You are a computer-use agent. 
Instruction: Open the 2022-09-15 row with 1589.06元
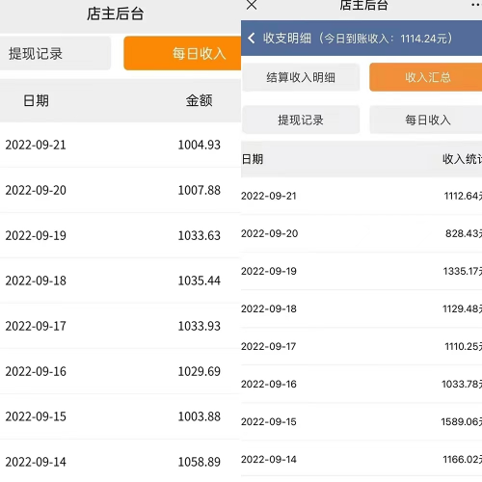tap(361, 421)
